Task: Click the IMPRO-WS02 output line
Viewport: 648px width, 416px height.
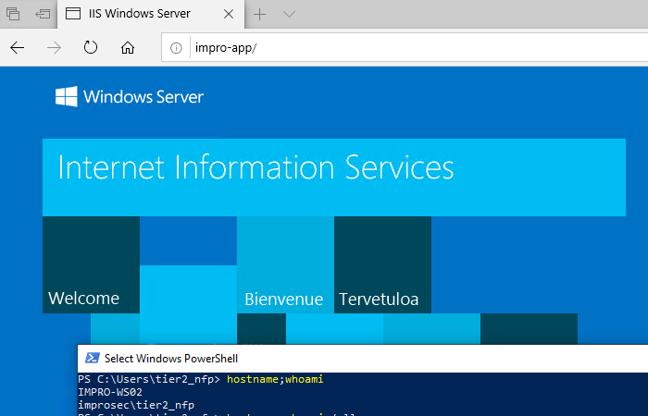Action: (x=110, y=392)
